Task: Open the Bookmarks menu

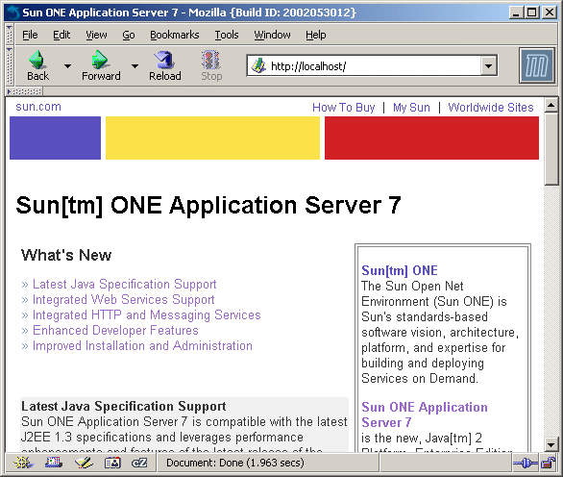Action: pyautogui.click(x=175, y=35)
